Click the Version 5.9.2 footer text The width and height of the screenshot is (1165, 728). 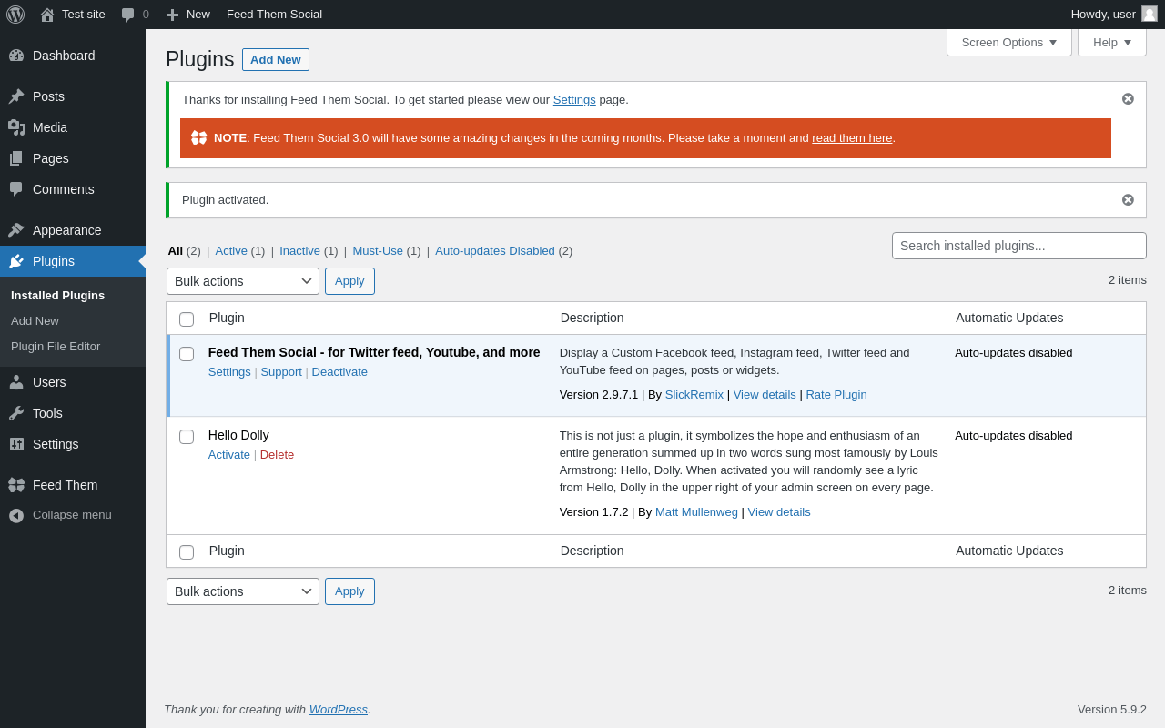coord(1112,710)
